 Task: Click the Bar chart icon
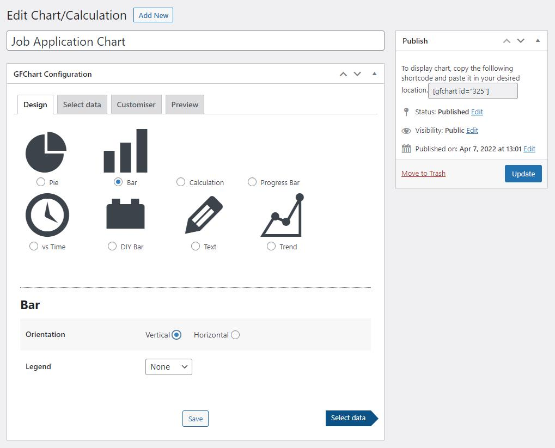coord(125,151)
